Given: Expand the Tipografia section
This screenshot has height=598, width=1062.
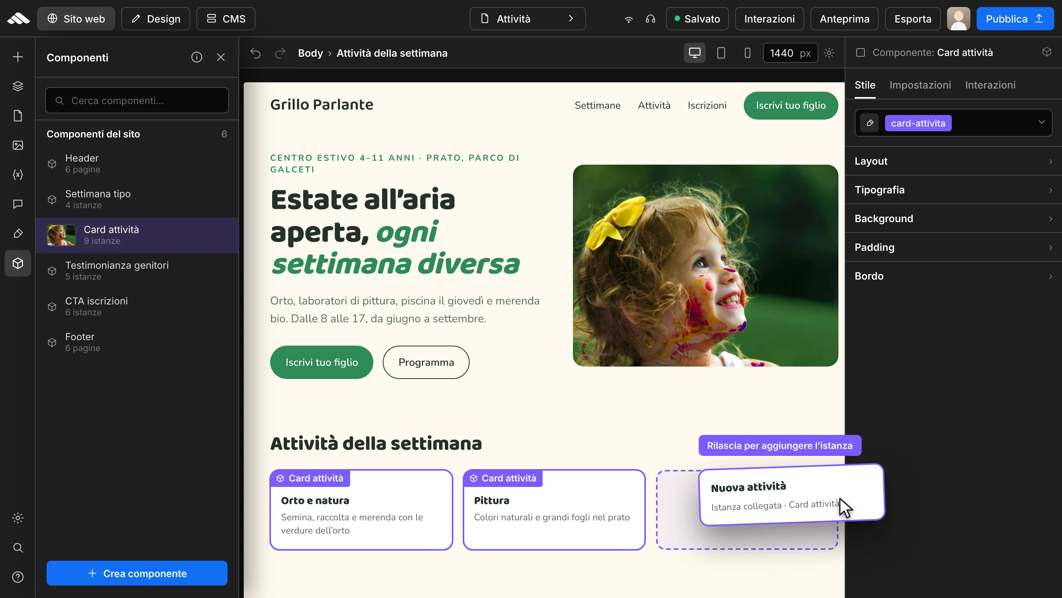Looking at the screenshot, I should point(953,190).
